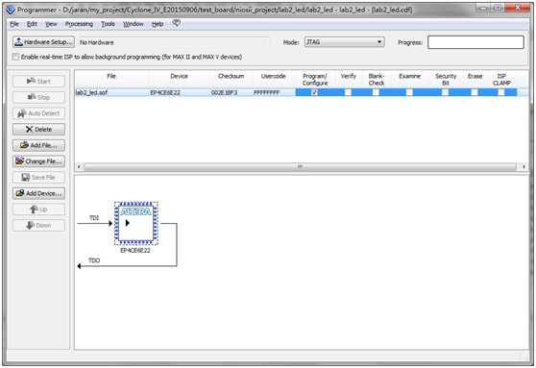
Task: Click the Blank-Check column header
Action: point(376,80)
